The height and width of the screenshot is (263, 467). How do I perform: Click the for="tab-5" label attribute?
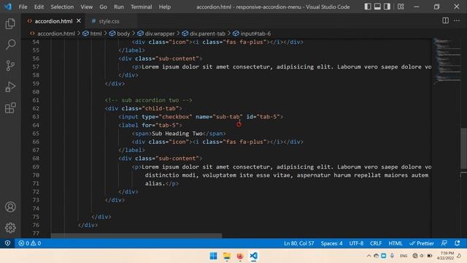[x=160, y=125]
